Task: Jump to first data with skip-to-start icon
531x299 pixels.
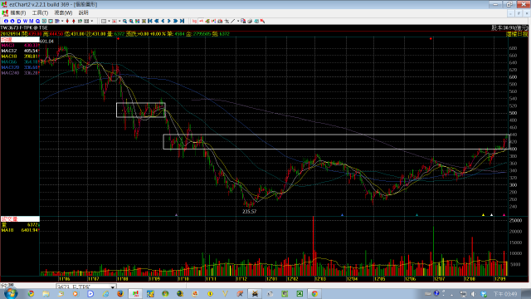Action: point(150,21)
